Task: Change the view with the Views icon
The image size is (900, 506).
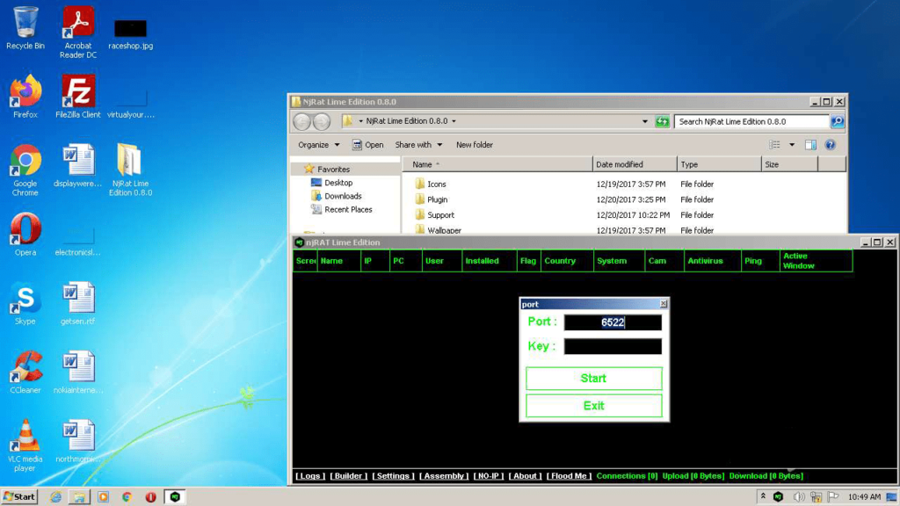Action: 775,145
